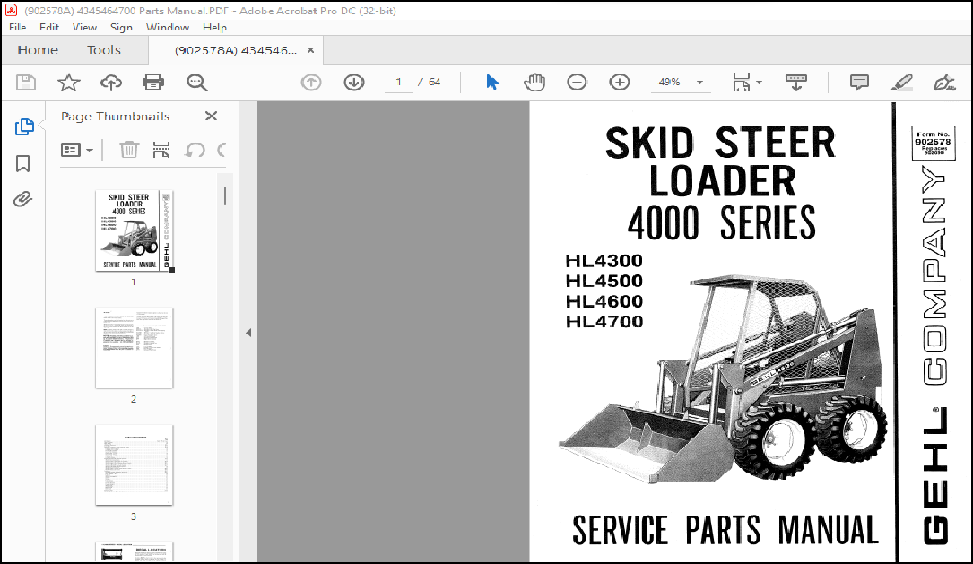Click the total page count 64
Image resolution: width=973 pixels, height=564 pixels.
[434, 82]
